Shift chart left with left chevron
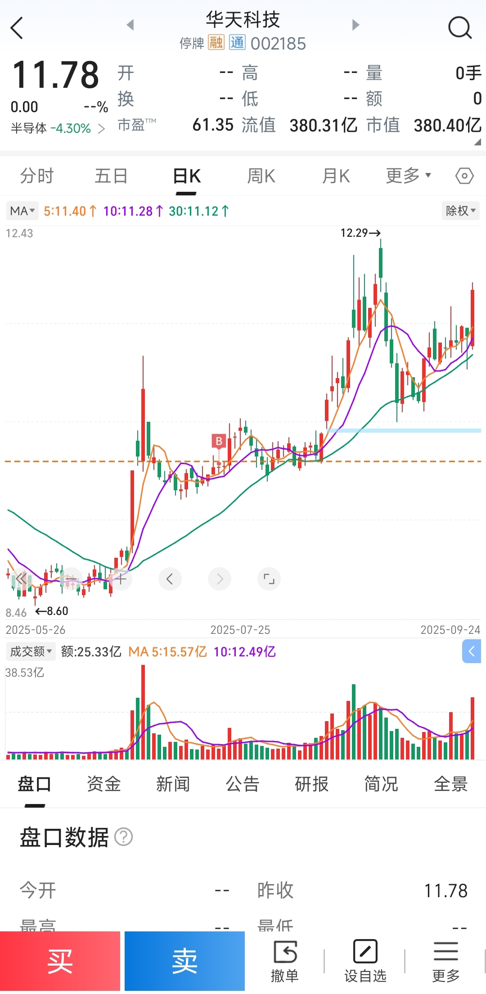This screenshot has width=486, height=994. click(x=170, y=579)
